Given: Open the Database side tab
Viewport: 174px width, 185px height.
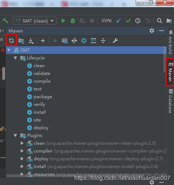Looking at the screenshot, I should click(170, 101).
